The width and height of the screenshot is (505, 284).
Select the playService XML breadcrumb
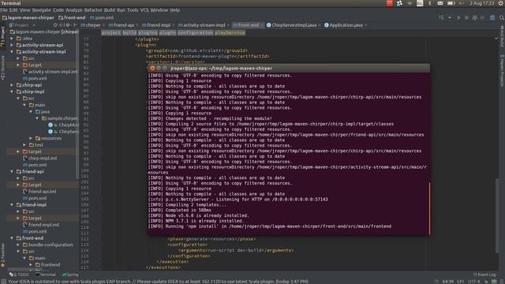(x=230, y=33)
